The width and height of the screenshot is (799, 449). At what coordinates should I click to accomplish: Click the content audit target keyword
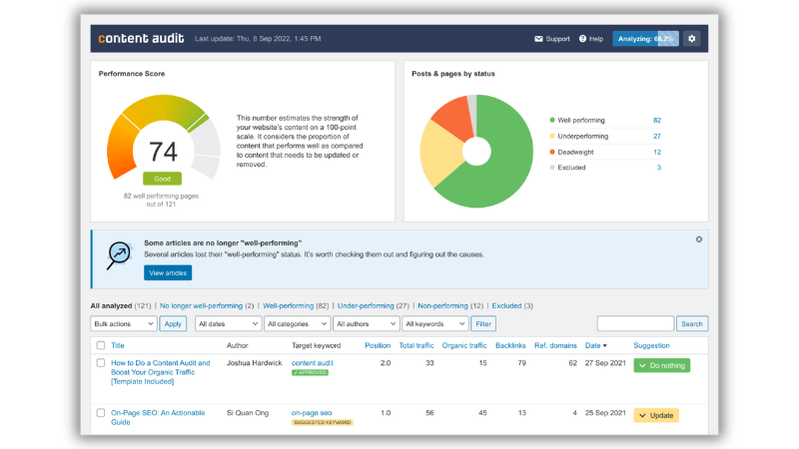tap(313, 363)
